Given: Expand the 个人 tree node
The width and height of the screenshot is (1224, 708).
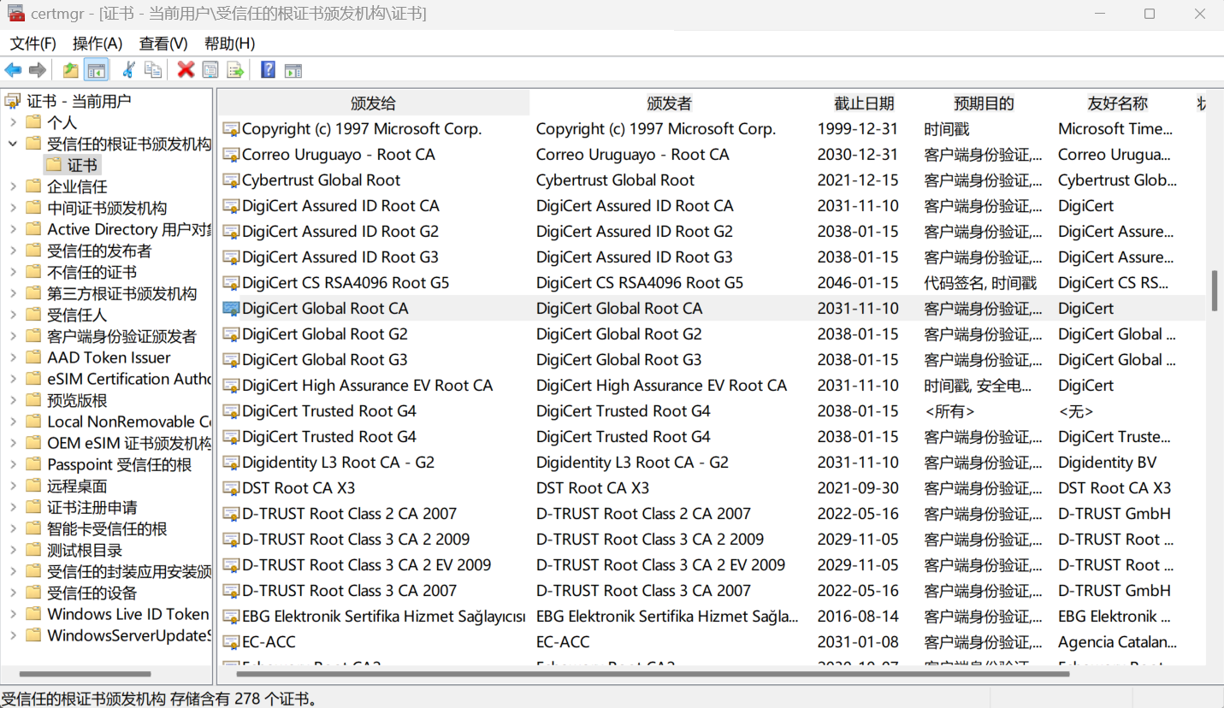Looking at the screenshot, I should coord(13,122).
